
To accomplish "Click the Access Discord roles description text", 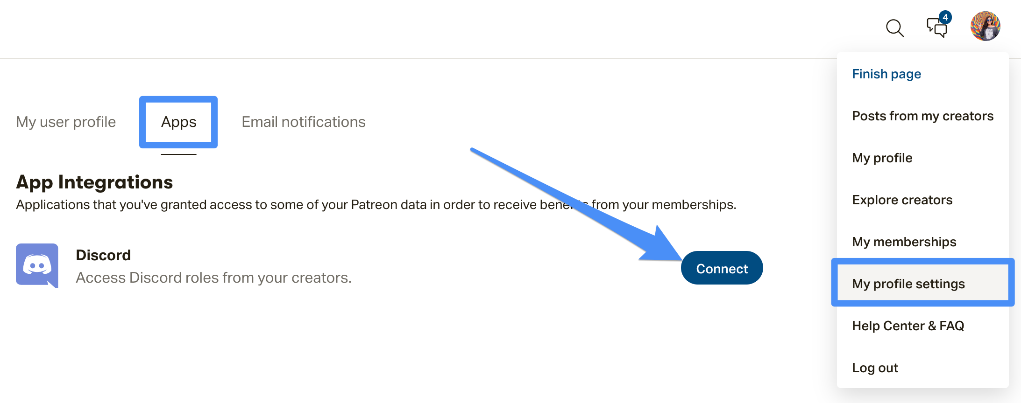I will tap(213, 278).
